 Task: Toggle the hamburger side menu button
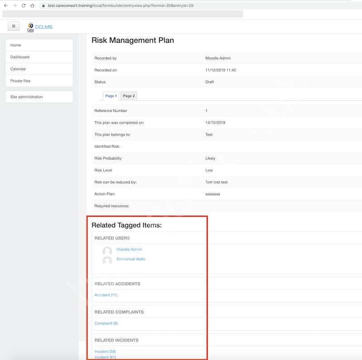pos(14,26)
